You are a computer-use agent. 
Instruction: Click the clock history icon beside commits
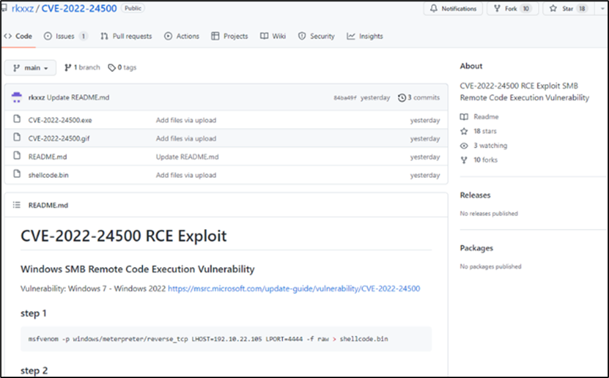pyautogui.click(x=402, y=98)
